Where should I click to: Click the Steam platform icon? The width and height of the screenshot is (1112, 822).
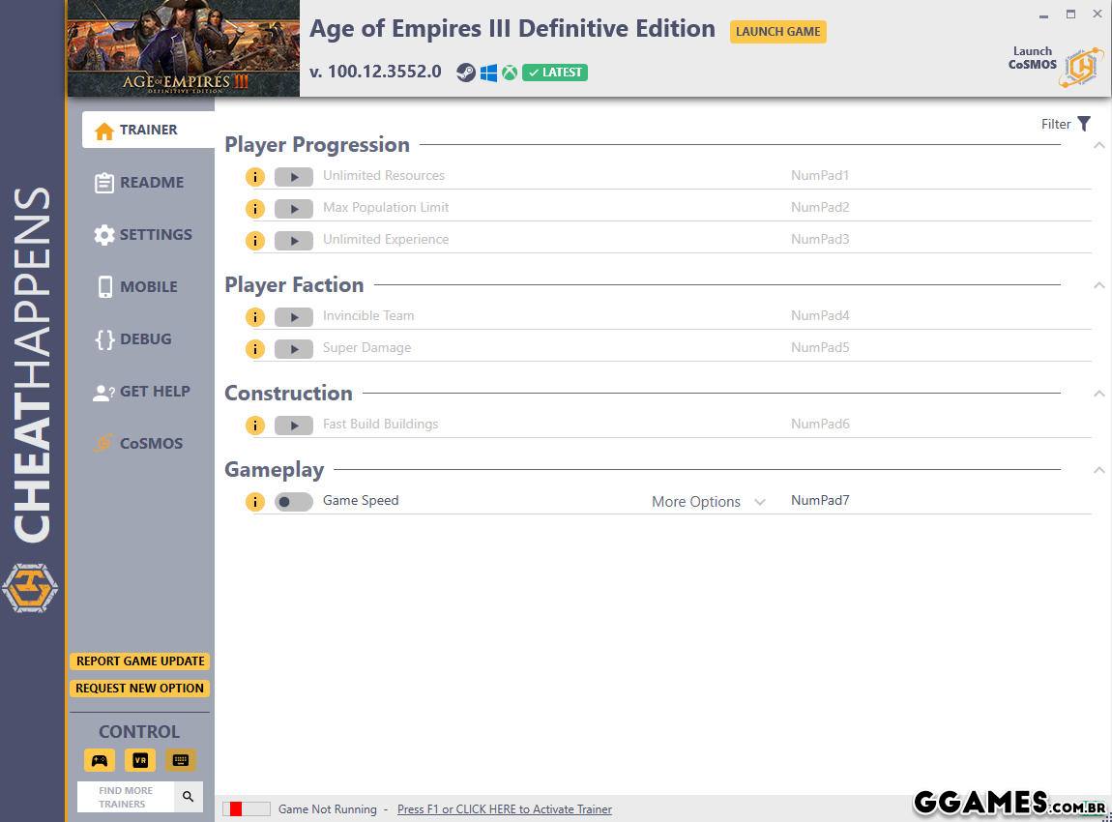click(466, 73)
